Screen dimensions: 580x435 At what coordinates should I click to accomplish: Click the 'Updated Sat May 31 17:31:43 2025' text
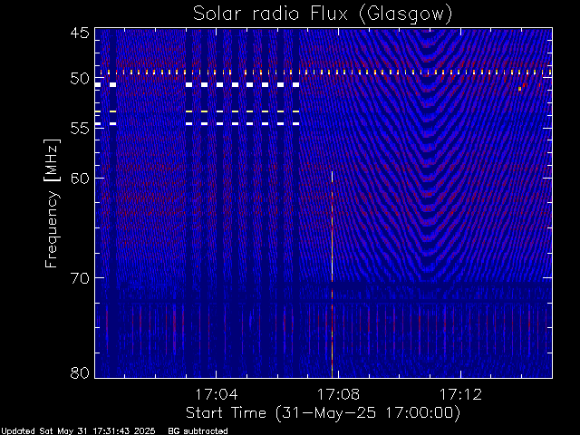78,431
